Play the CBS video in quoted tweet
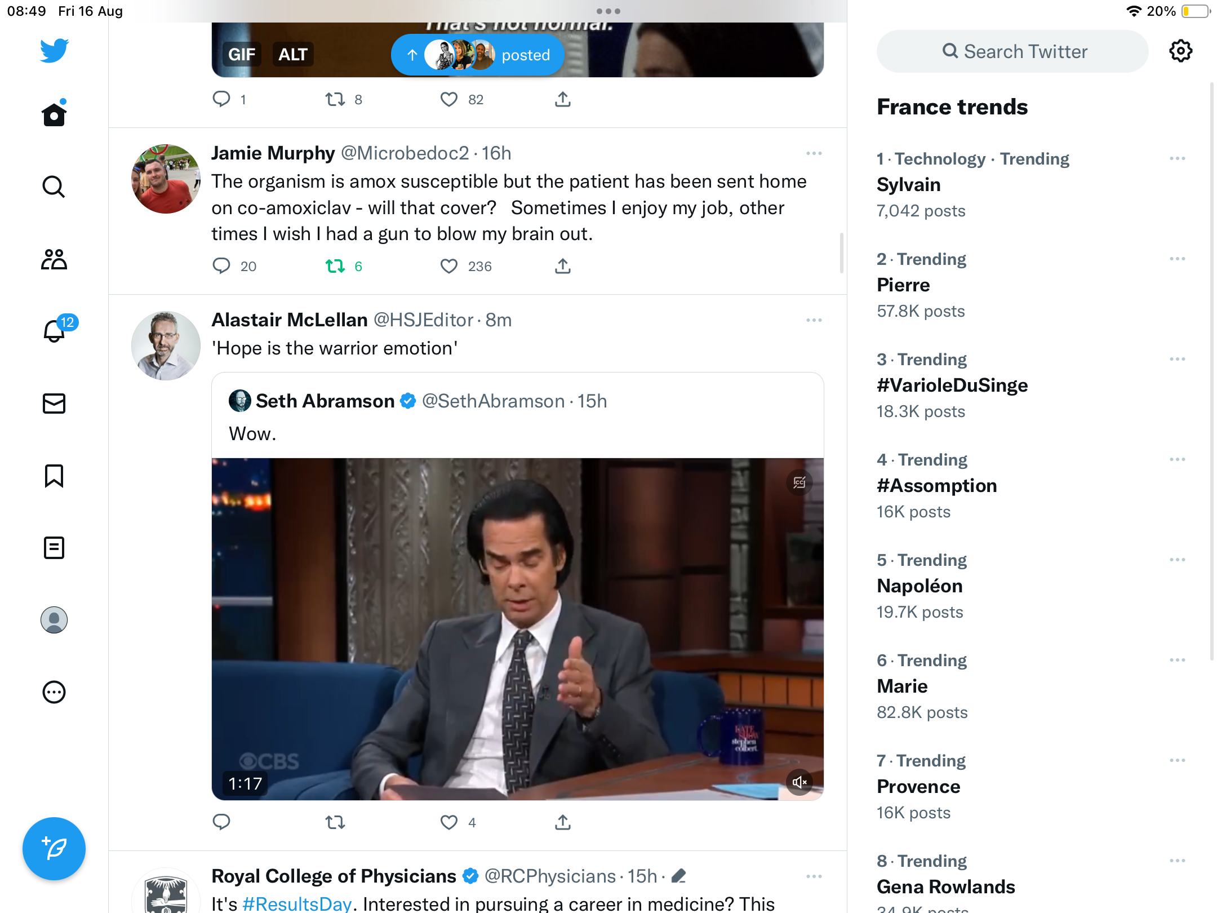 click(518, 629)
